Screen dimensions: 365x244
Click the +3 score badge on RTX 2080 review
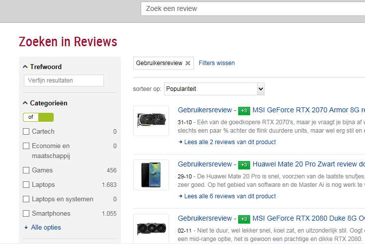tap(244, 219)
